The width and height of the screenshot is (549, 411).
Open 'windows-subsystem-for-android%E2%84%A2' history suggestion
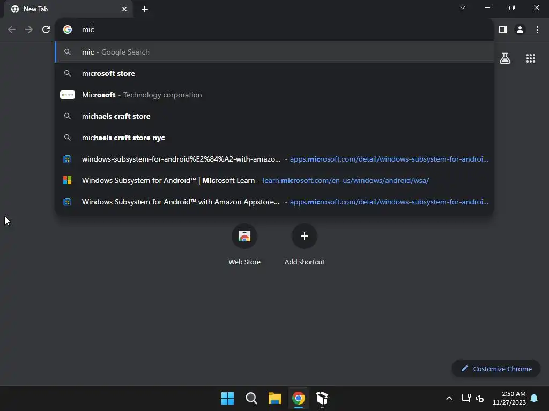274,159
